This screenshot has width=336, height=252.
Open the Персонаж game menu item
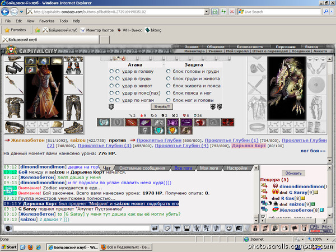[286, 46]
